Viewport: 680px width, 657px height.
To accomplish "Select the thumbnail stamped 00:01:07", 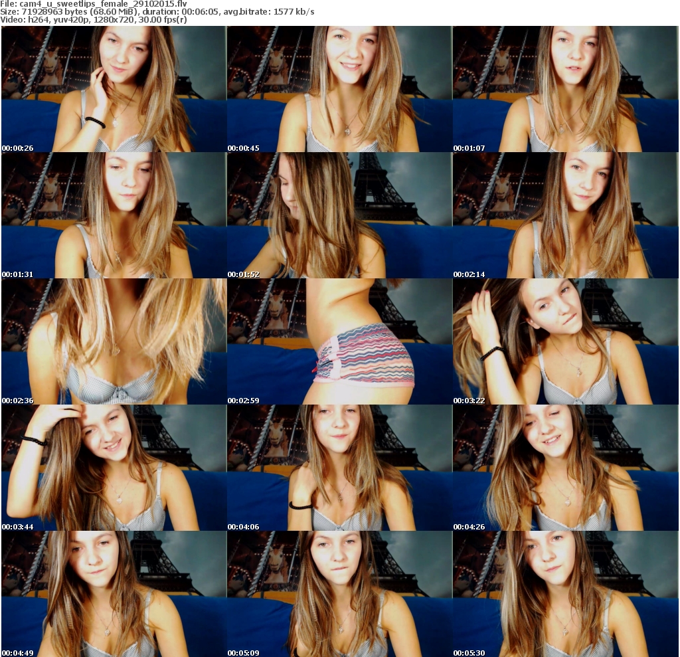I will [x=565, y=89].
